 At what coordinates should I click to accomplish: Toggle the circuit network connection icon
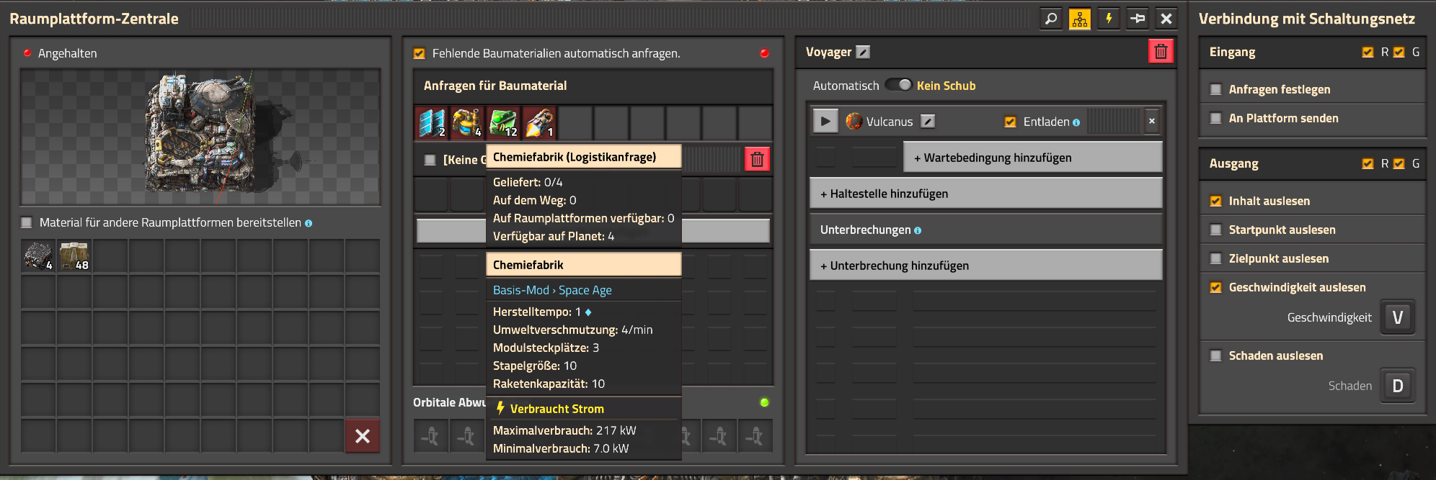point(1080,19)
